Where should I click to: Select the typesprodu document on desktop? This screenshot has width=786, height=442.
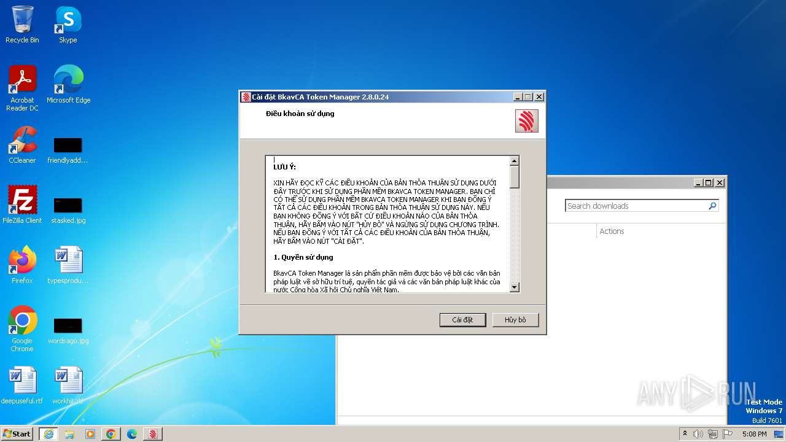point(68,265)
